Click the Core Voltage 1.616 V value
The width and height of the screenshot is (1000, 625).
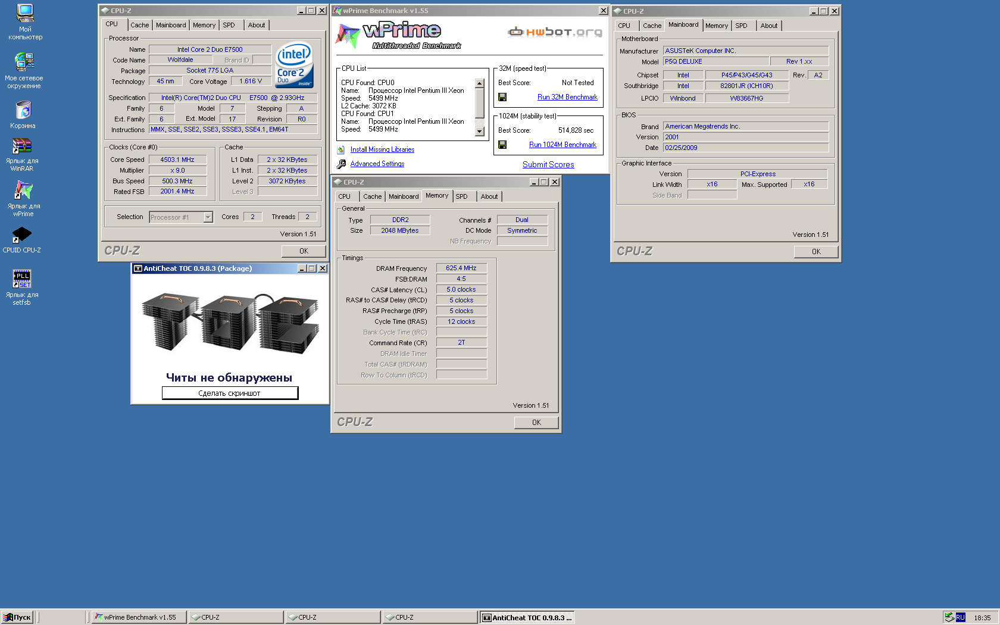tap(251, 82)
